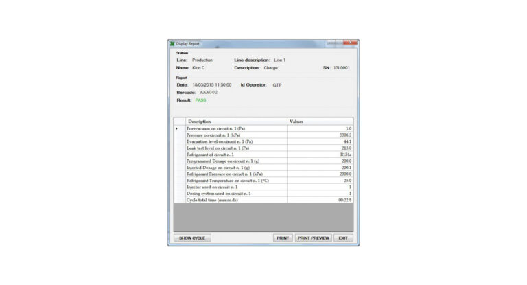Click the SHOW CYCLE button

[192, 238]
